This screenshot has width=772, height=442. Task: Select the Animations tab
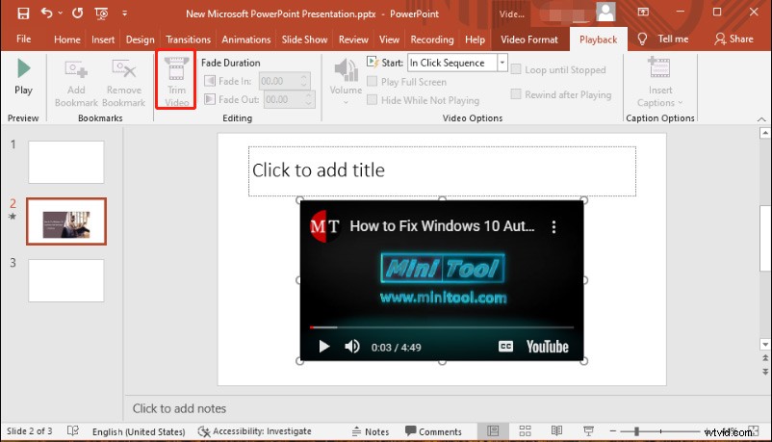coord(246,39)
